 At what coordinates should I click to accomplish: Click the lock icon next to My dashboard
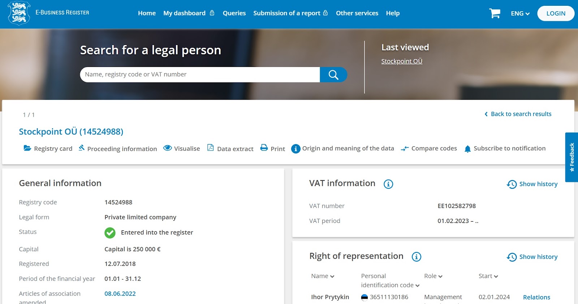pos(212,13)
